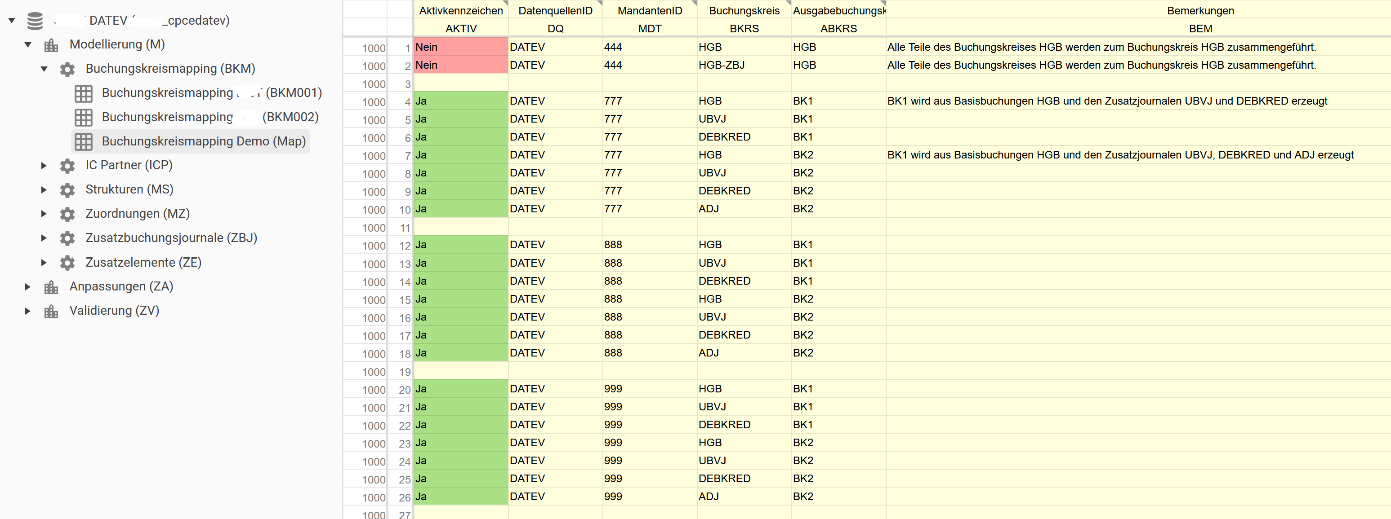Screen dimensions: 1391x519
Task: Click the table icon of the BKM002 entry
Action: (x=84, y=117)
